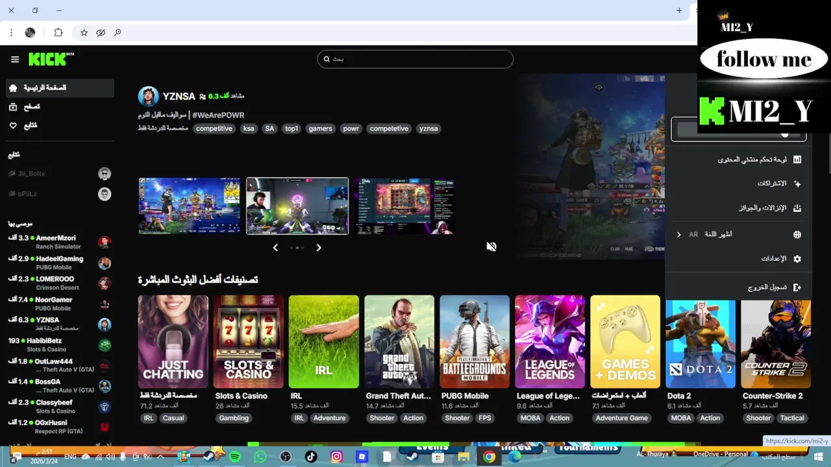The height and width of the screenshot is (467, 831).
Task: Open the hamburger sidebar menu
Action: point(15,60)
